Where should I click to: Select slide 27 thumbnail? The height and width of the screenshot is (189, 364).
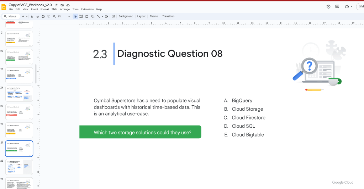pyautogui.click(x=19, y=149)
